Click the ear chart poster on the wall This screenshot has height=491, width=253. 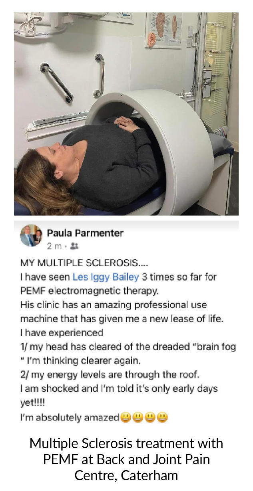tap(163, 30)
